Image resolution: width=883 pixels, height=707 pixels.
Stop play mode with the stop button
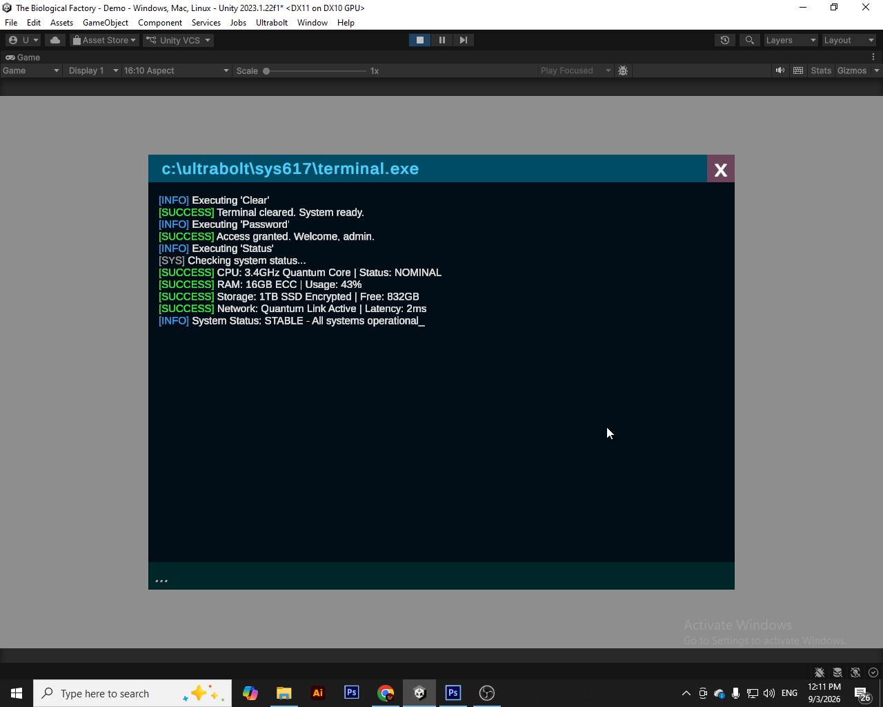(419, 40)
